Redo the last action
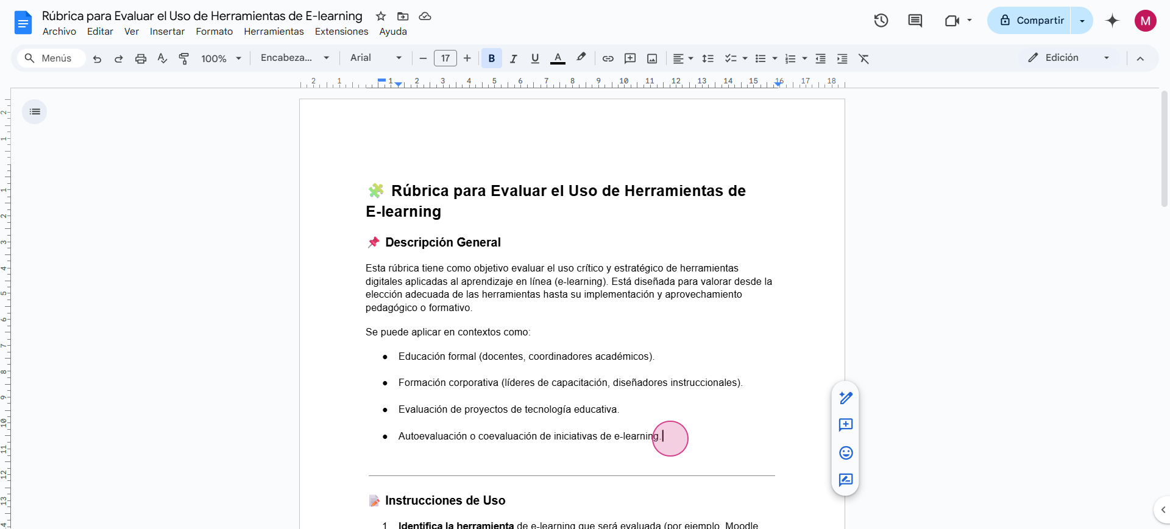Screen dimensions: 1170x529 119,58
